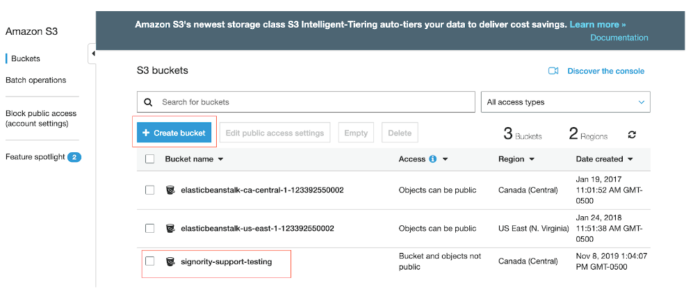This screenshot has height=294, width=686.
Task: Open the Documentation link in banner
Action: pyautogui.click(x=619, y=38)
